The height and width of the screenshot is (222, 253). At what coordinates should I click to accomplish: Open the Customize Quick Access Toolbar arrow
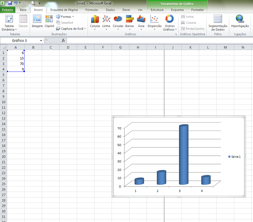[39, 3]
